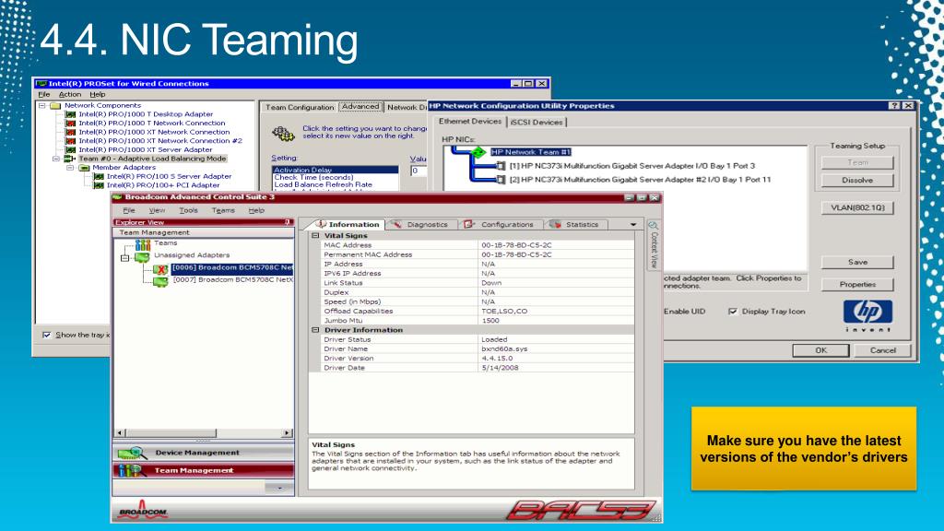Select the Activation Delay setting
Viewport: 944px width, 531px height.
click(x=336, y=171)
